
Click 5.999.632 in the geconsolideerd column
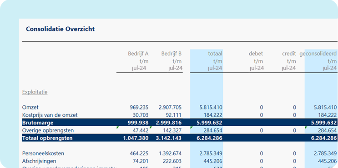click(x=323, y=123)
